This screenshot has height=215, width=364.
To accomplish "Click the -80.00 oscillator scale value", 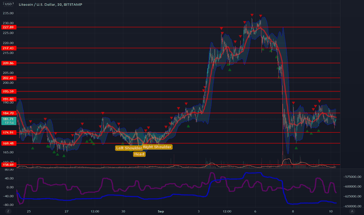I will 8,205.
